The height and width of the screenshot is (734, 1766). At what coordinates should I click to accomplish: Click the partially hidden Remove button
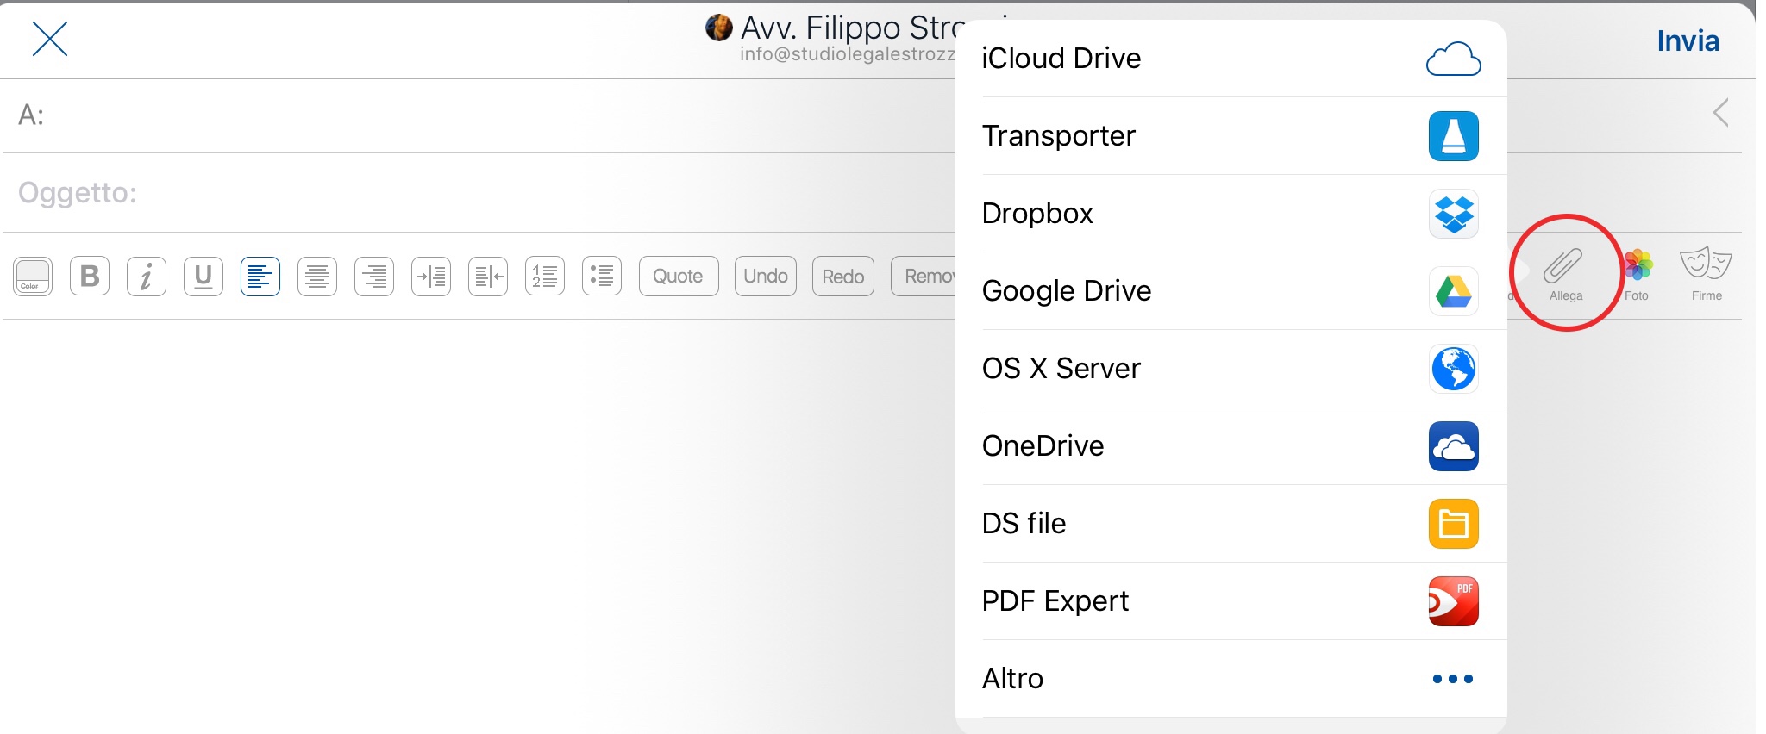tap(924, 277)
